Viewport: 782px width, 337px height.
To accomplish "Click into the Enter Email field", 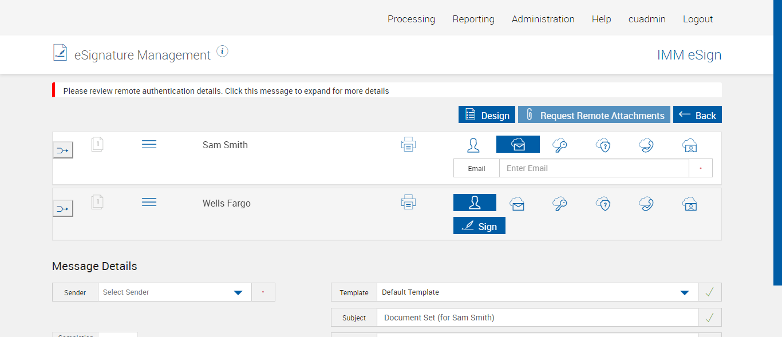I will 594,168.
